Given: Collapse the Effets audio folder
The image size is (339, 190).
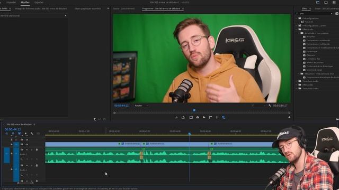Looking at the screenshot, I should tap(297, 30).
